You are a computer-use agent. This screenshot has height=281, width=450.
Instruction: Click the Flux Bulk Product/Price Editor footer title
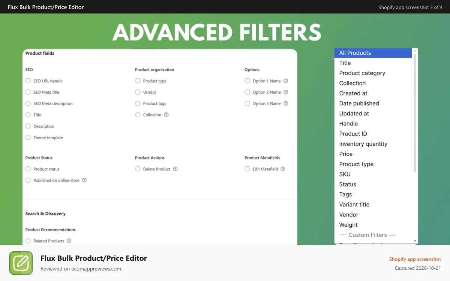click(x=94, y=258)
